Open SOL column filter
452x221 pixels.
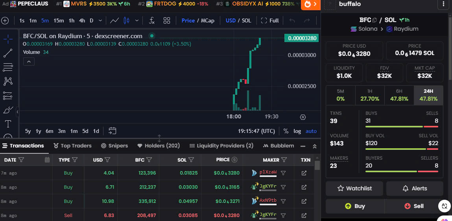click(x=191, y=160)
